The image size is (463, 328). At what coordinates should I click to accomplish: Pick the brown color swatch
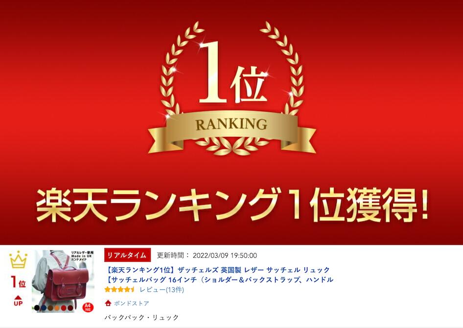pyautogui.click(x=50, y=308)
